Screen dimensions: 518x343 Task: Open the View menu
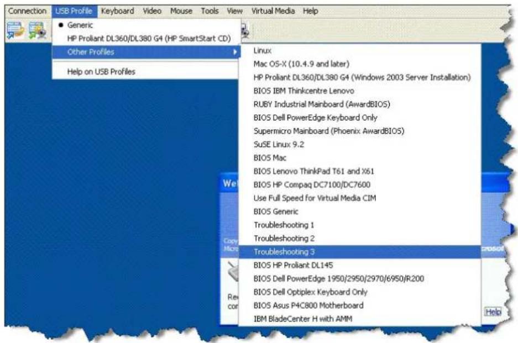(234, 11)
